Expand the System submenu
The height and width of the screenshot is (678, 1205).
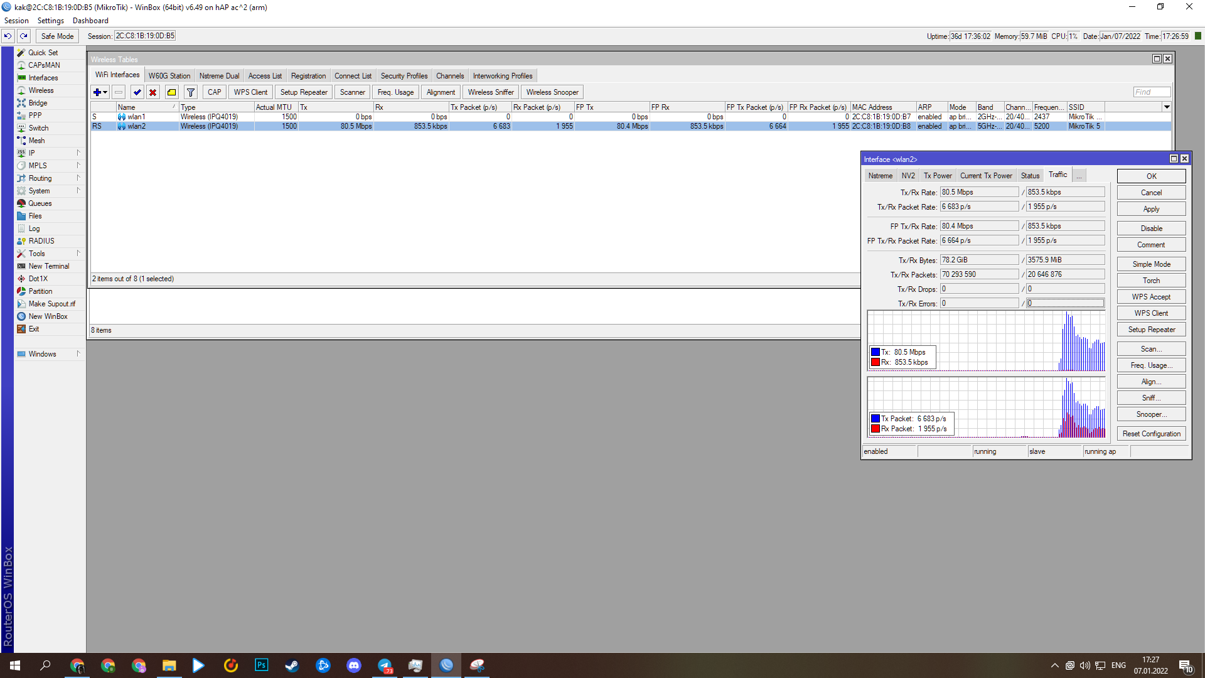tap(78, 191)
